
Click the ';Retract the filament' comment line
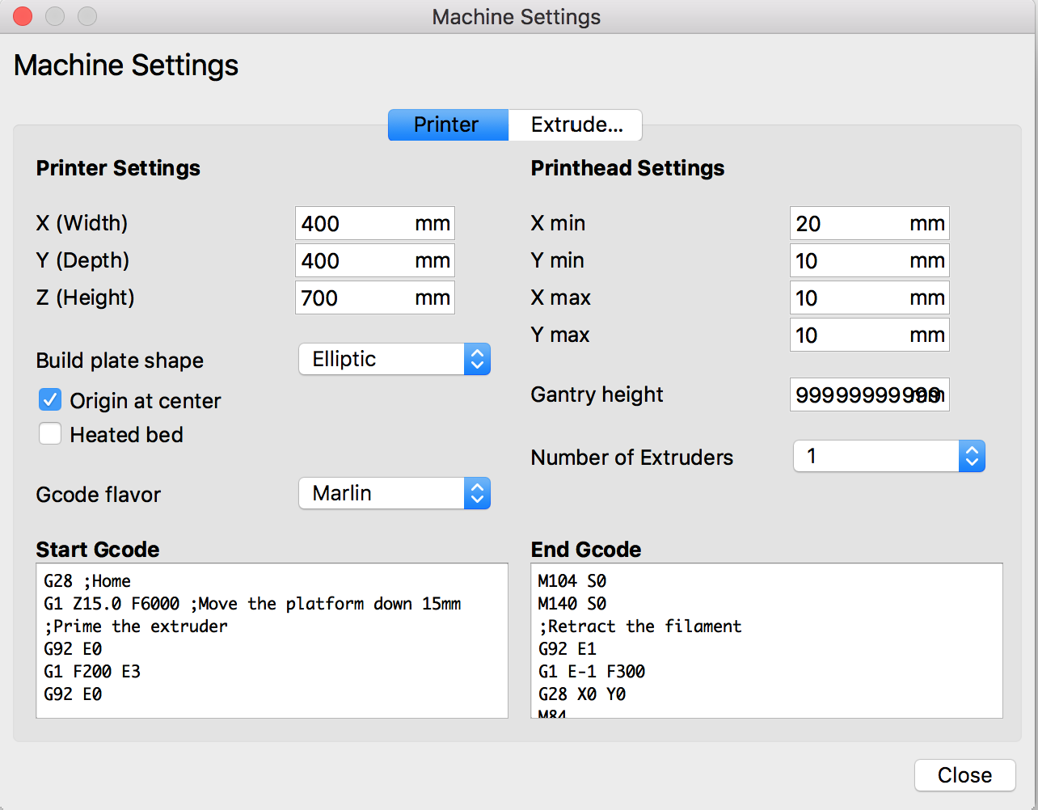640,626
